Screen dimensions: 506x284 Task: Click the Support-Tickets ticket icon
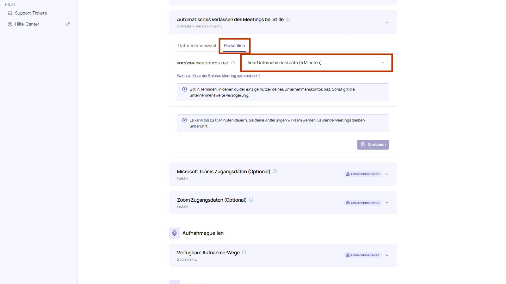point(10,13)
